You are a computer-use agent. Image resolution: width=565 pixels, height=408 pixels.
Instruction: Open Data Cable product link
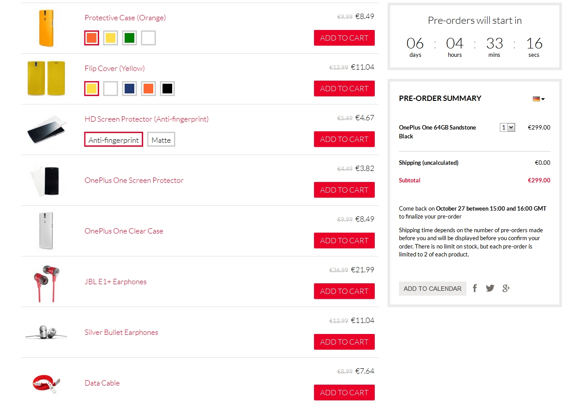point(102,383)
